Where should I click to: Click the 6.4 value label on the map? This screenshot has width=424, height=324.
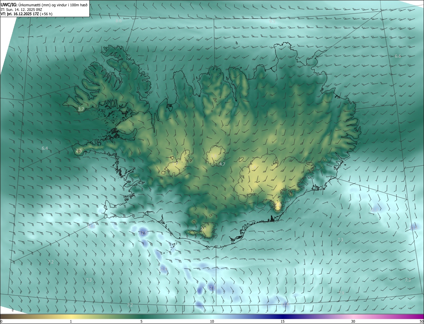[x=45, y=148]
